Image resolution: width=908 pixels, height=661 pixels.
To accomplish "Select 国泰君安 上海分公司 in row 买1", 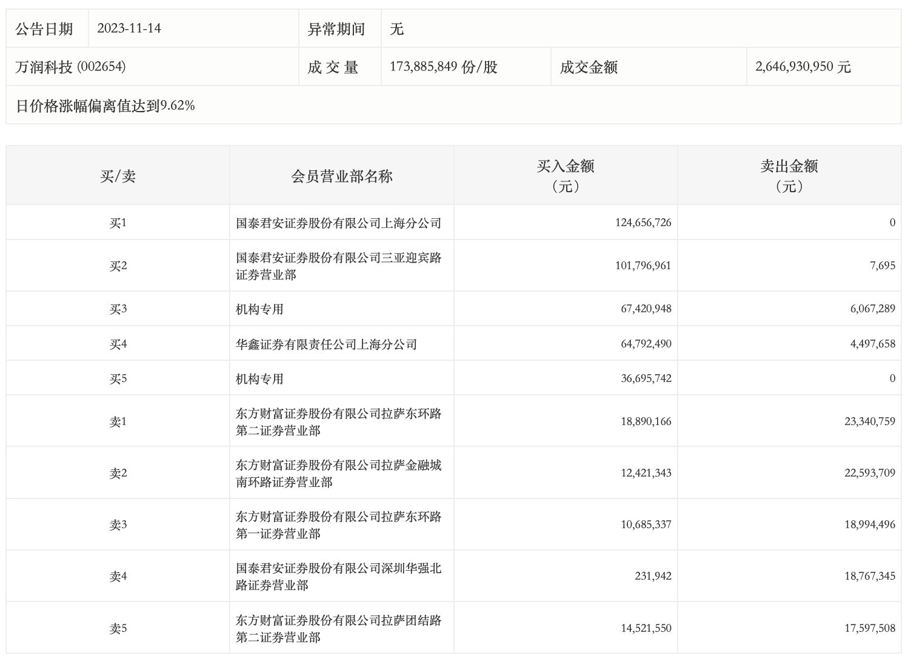I will pos(338,223).
